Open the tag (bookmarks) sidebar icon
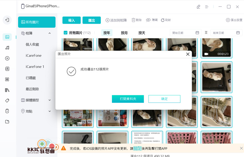Viewport: 244px width, 157px height. click(7, 100)
